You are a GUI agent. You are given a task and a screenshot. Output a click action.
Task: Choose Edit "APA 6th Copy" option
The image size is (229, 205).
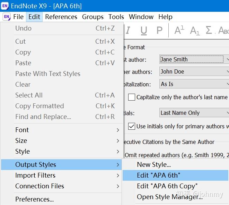(175, 186)
